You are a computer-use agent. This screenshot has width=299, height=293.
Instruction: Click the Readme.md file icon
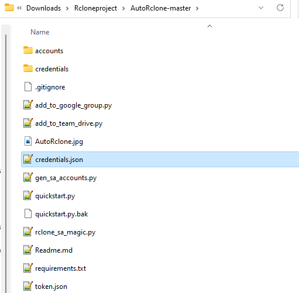pyautogui.click(x=28, y=250)
